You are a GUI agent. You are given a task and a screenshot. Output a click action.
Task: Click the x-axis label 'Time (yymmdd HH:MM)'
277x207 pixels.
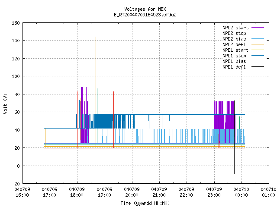(145, 203)
